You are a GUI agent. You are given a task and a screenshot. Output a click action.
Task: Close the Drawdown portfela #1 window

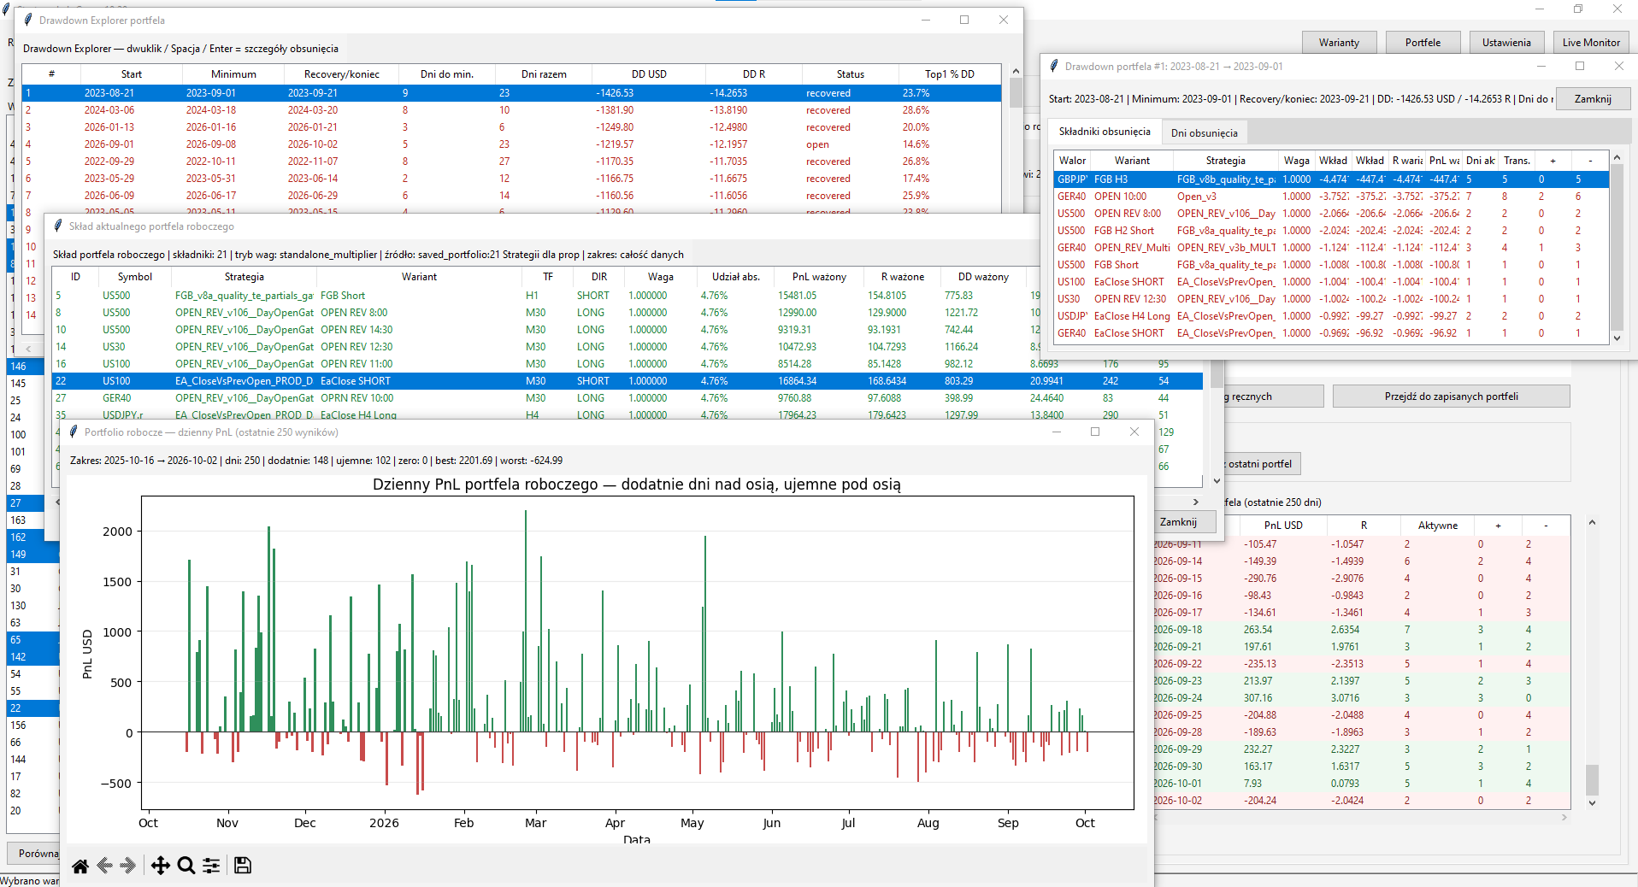[x=1618, y=66]
